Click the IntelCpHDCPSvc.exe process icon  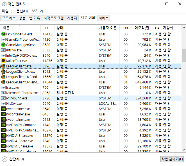pos(3,56)
